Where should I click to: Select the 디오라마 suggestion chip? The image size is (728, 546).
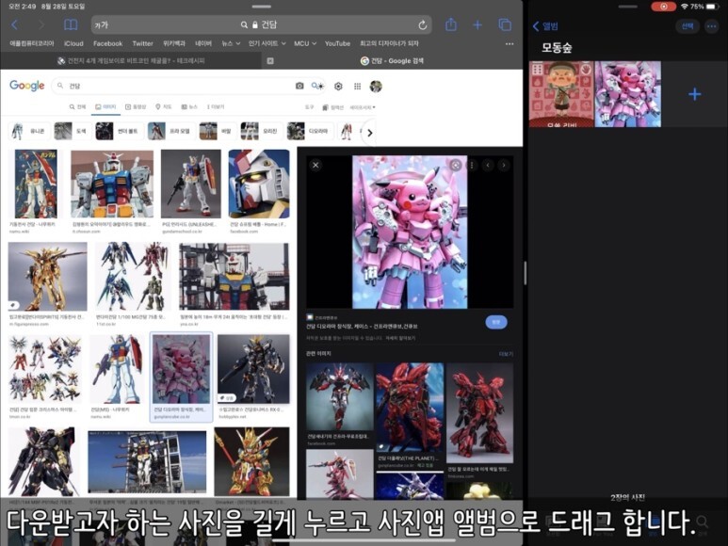click(308, 131)
